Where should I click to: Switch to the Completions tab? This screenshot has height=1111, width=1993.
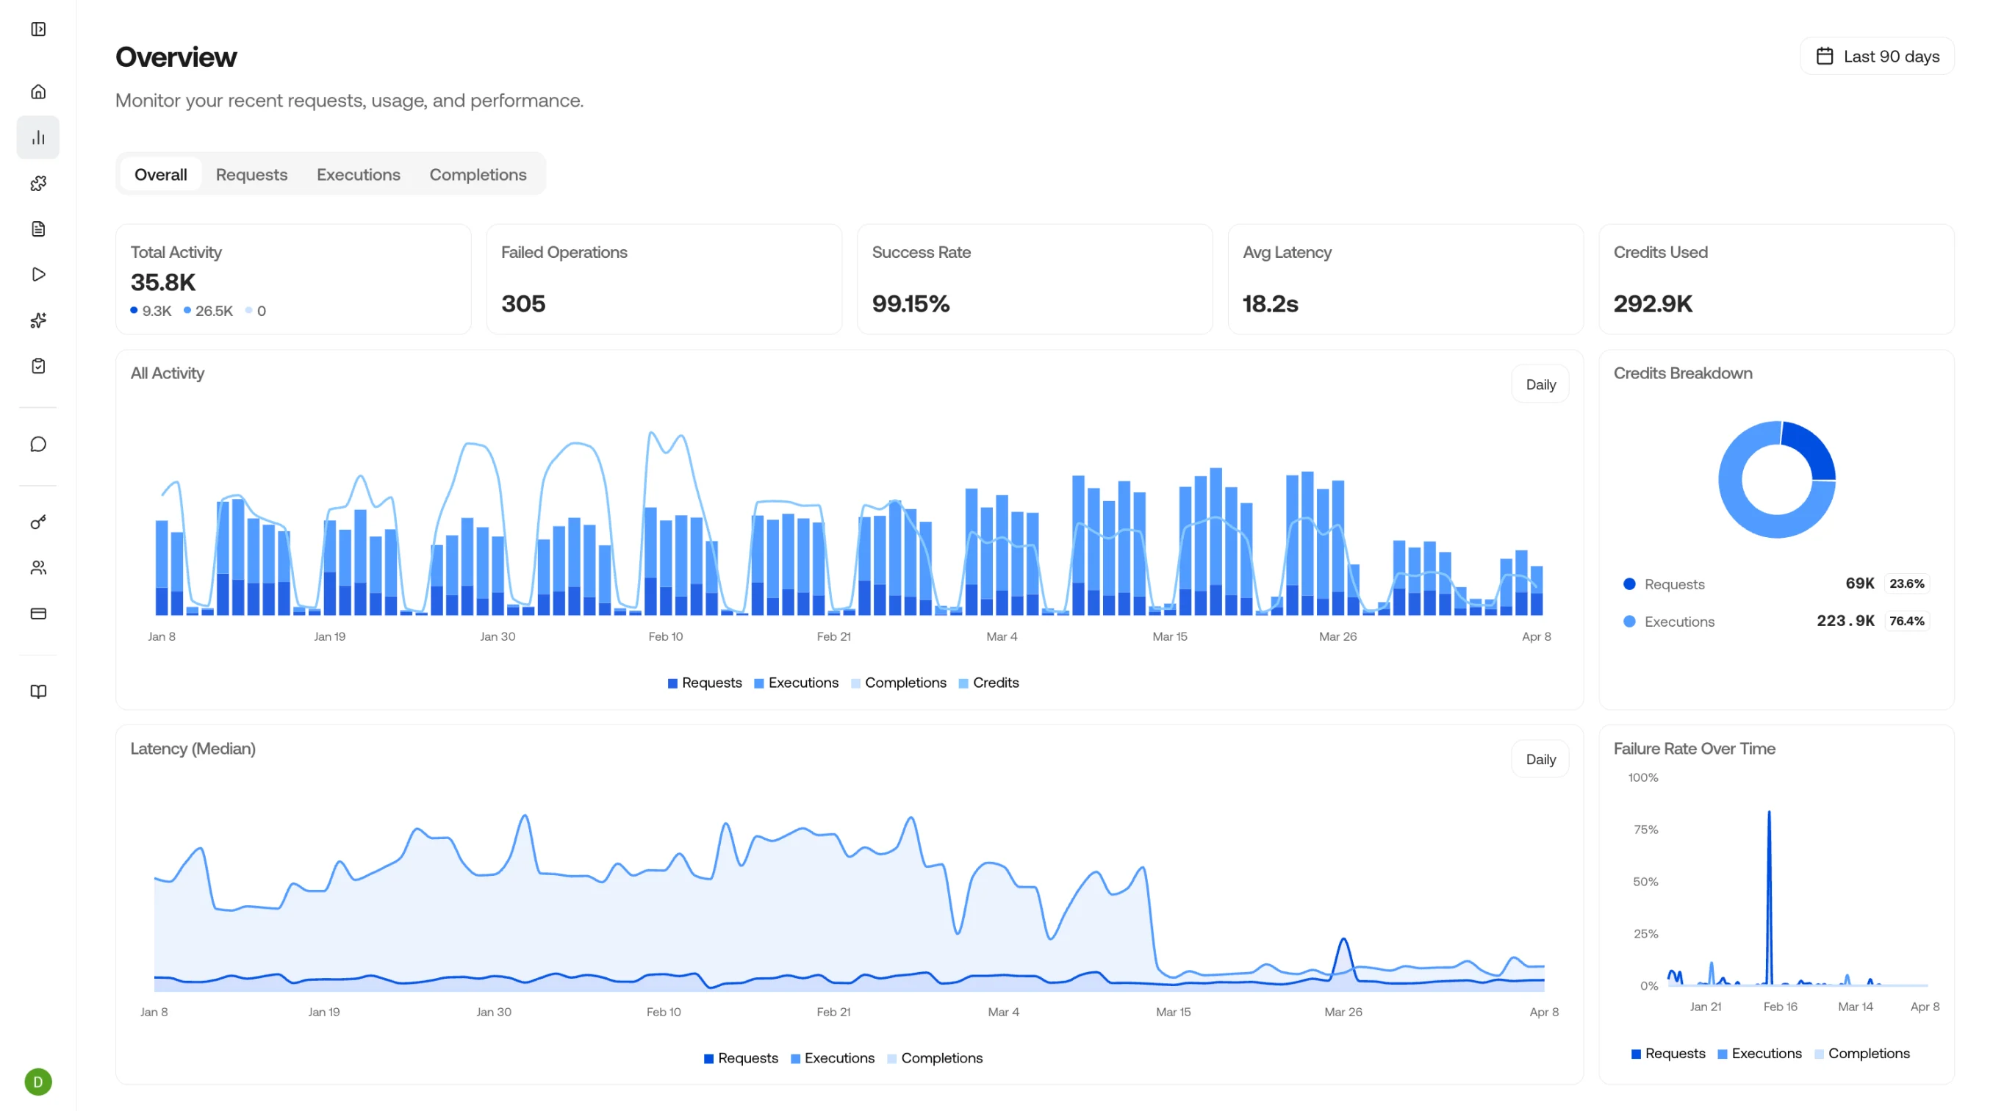(478, 175)
